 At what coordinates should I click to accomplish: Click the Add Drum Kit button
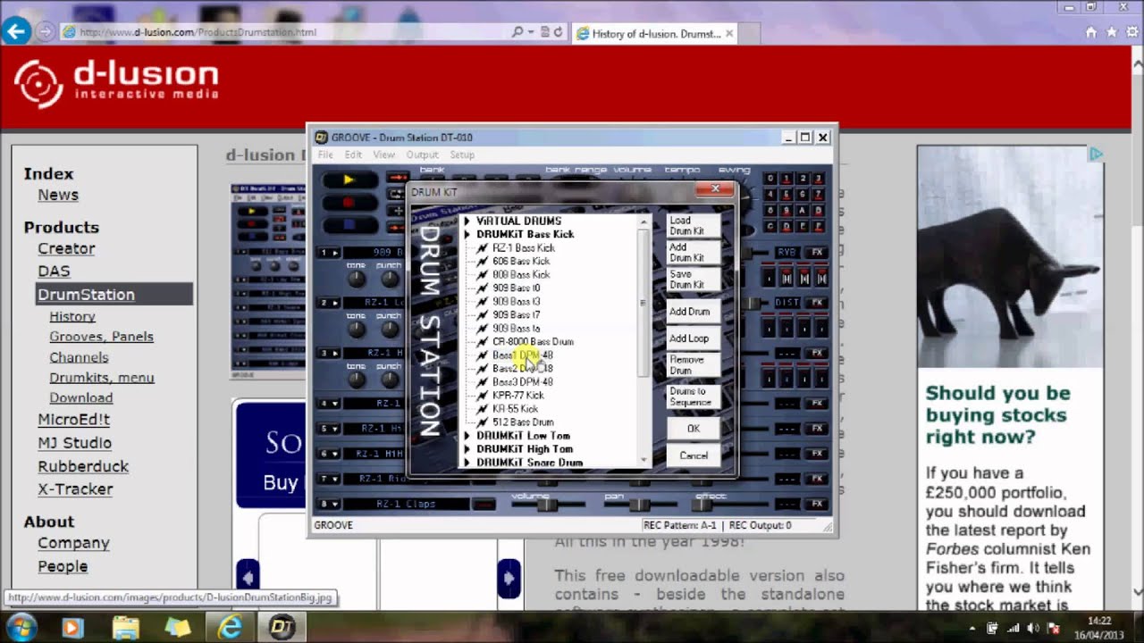pyautogui.click(x=693, y=253)
